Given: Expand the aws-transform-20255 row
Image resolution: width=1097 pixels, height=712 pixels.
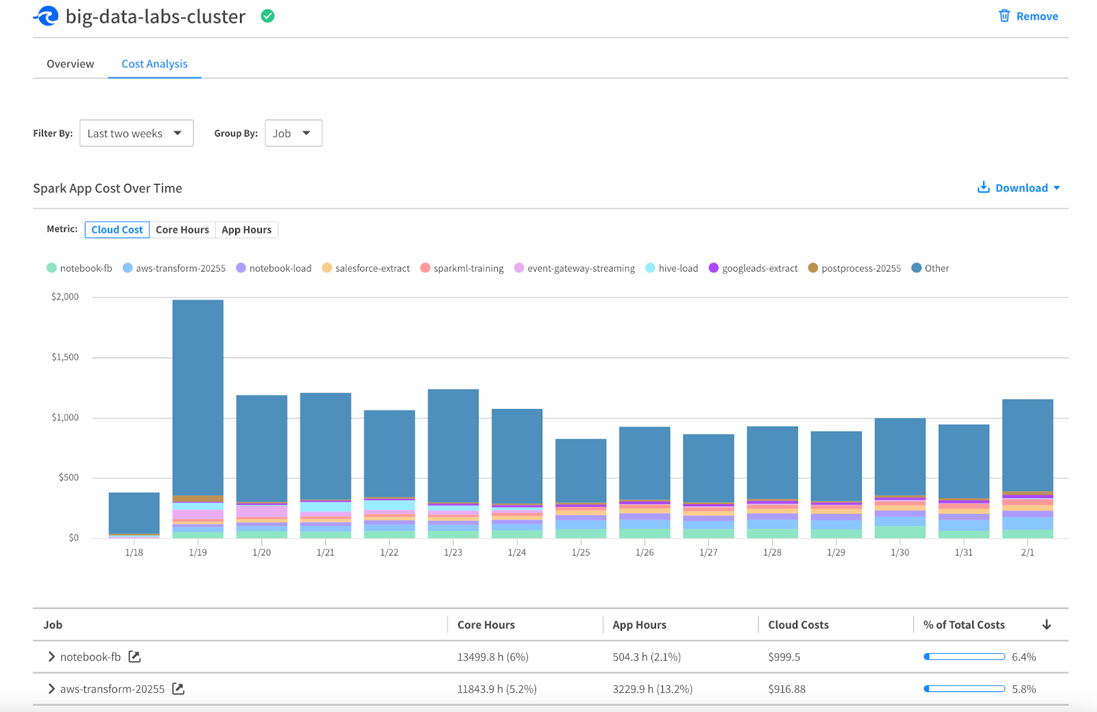Looking at the screenshot, I should pos(51,689).
